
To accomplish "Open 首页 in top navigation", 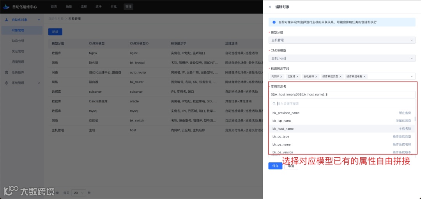I will tap(54, 7).
